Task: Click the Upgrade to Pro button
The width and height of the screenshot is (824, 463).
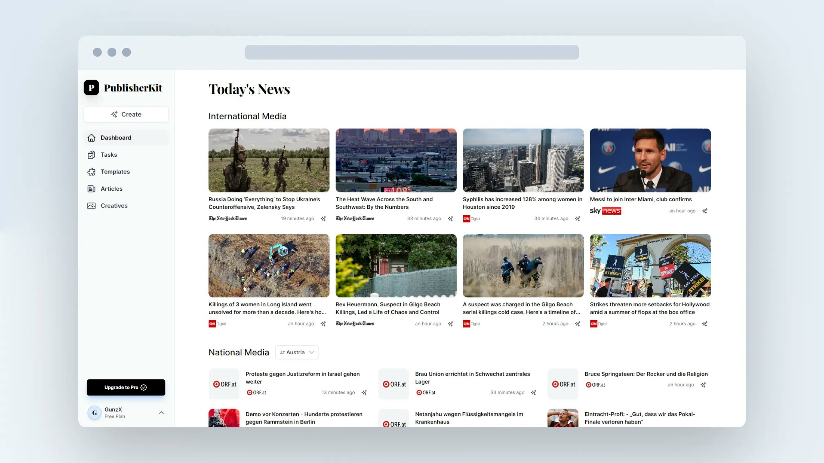Action: pos(126,387)
